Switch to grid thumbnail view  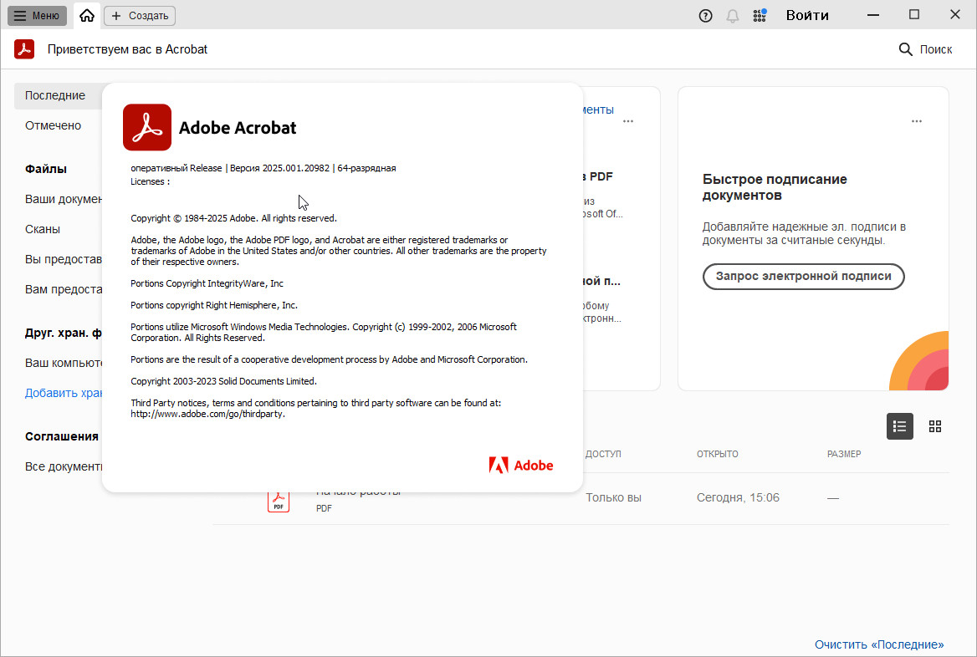coord(935,426)
